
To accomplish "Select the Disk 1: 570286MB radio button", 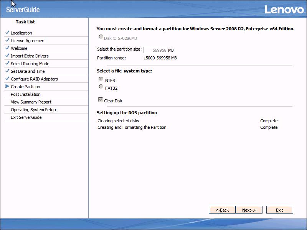I will 101,37.
